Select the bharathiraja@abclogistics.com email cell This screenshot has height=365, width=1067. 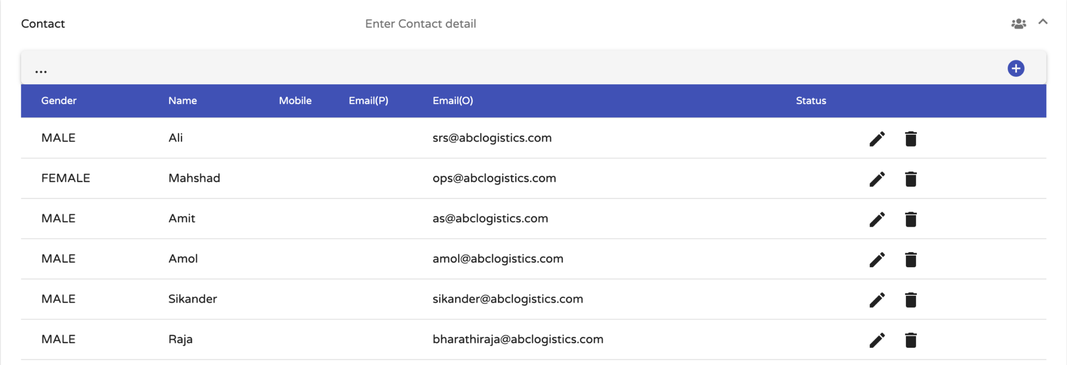517,340
